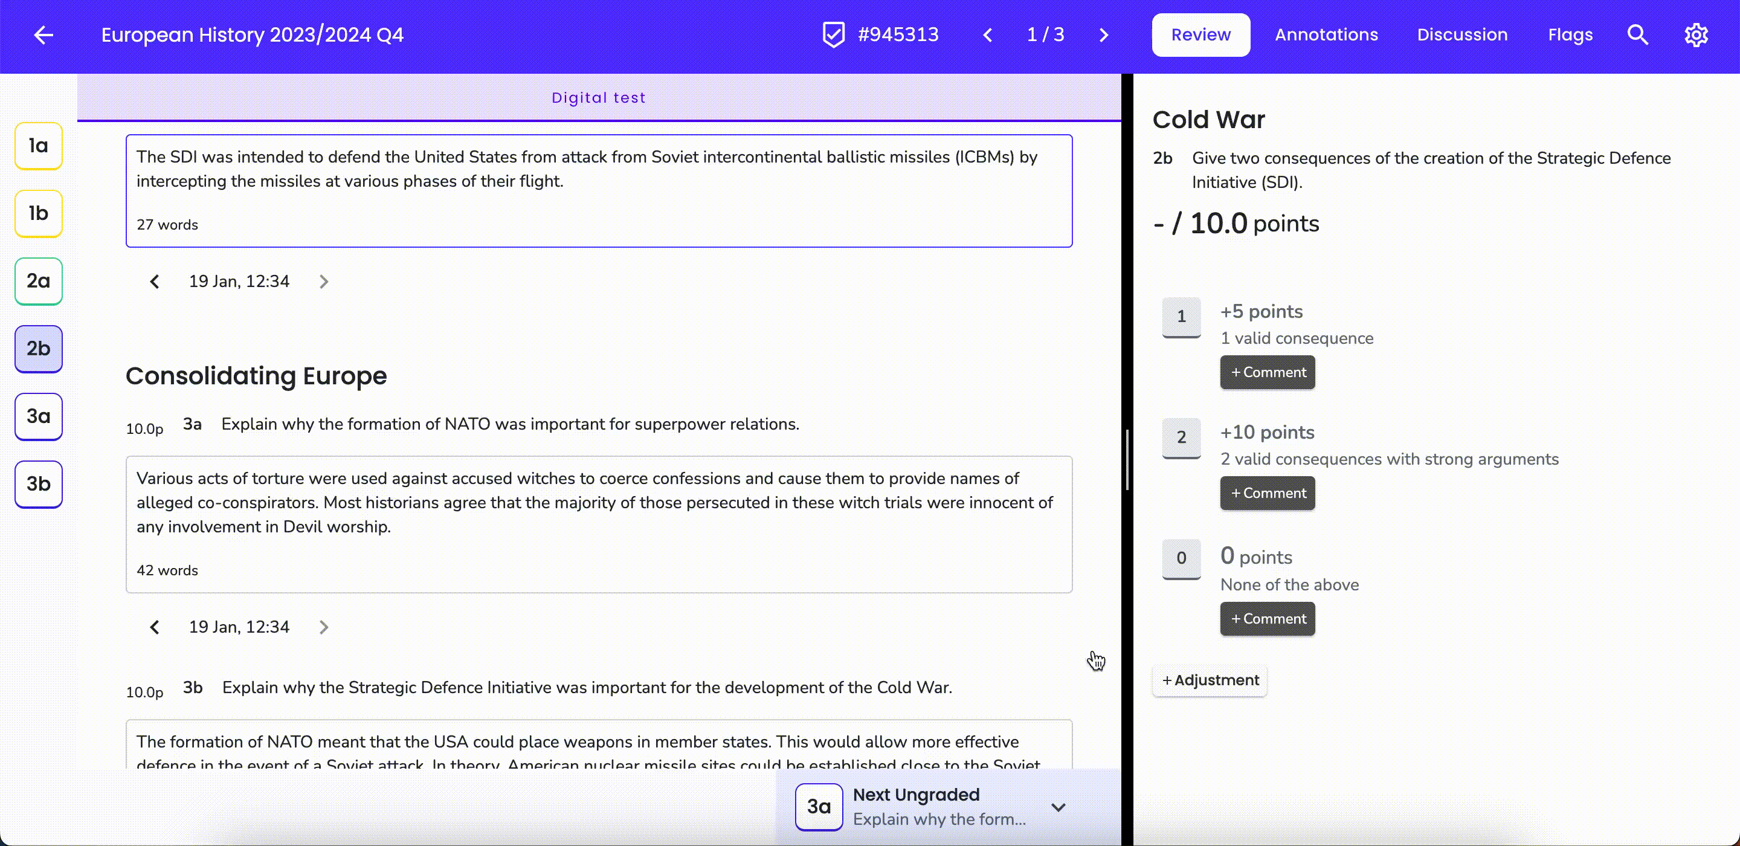The width and height of the screenshot is (1740, 846).
Task: Open the Flags tab
Action: click(x=1570, y=35)
